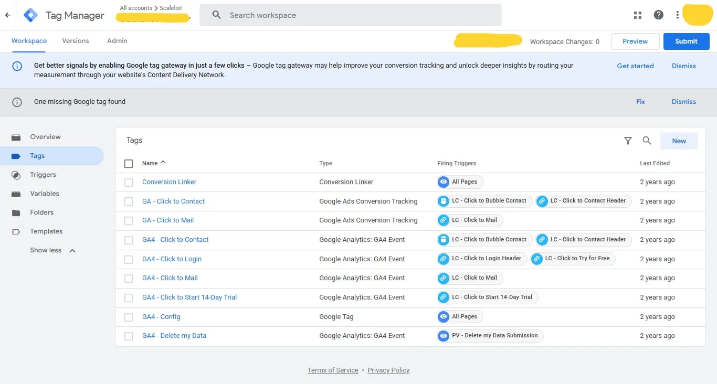
Task: Switch to the Versions tab
Action: pos(76,41)
